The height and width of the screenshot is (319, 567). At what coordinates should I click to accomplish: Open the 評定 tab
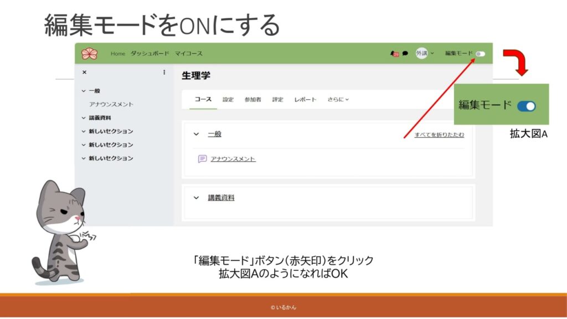pyautogui.click(x=277, y=100)
